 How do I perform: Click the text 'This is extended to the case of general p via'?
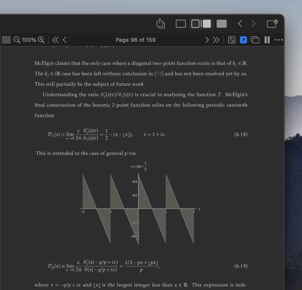point(86,153)
